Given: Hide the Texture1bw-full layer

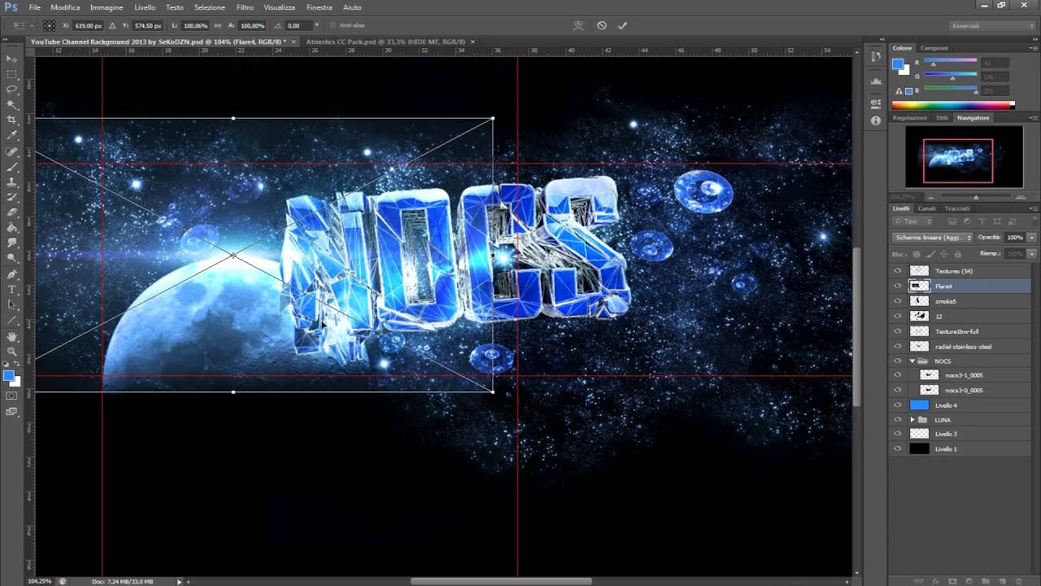Looking at the screenshot, I should click(x=898, y=331).
